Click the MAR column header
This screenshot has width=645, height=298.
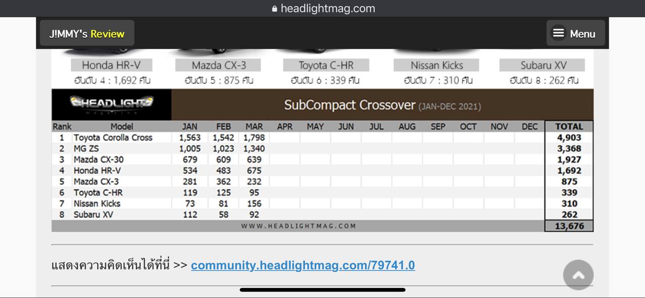254,127
